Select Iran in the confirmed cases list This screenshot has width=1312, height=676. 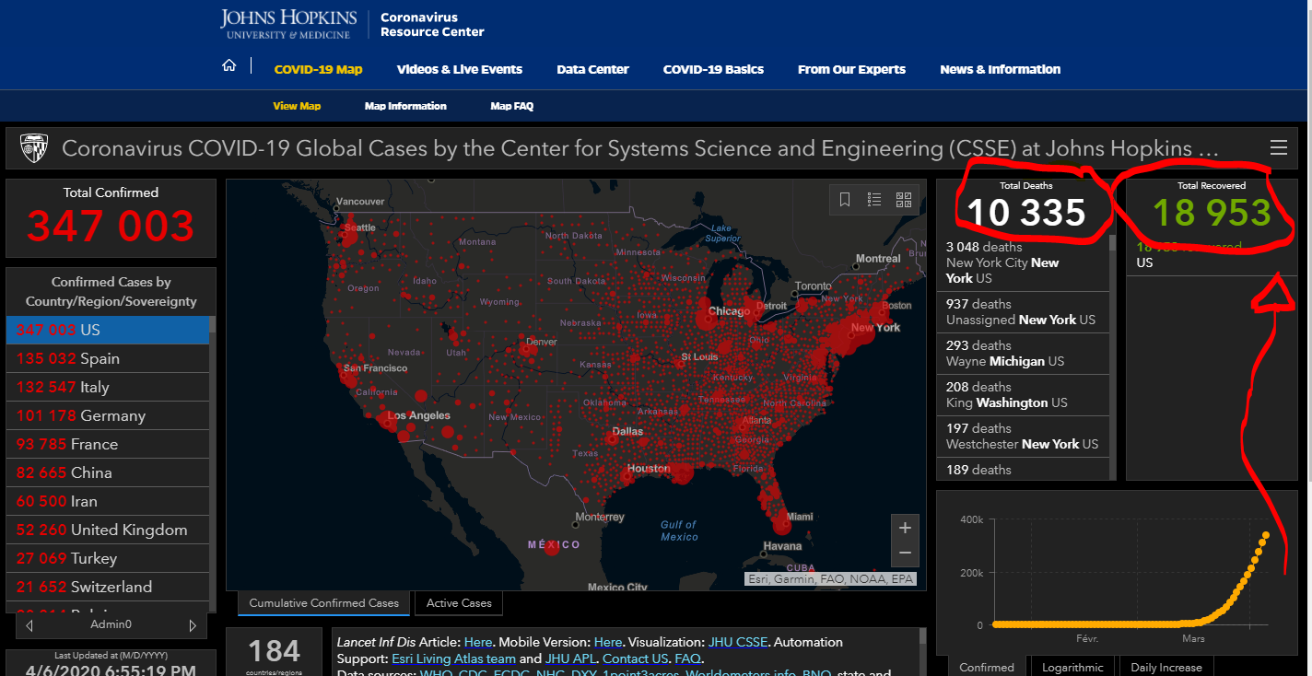point(108,501)
